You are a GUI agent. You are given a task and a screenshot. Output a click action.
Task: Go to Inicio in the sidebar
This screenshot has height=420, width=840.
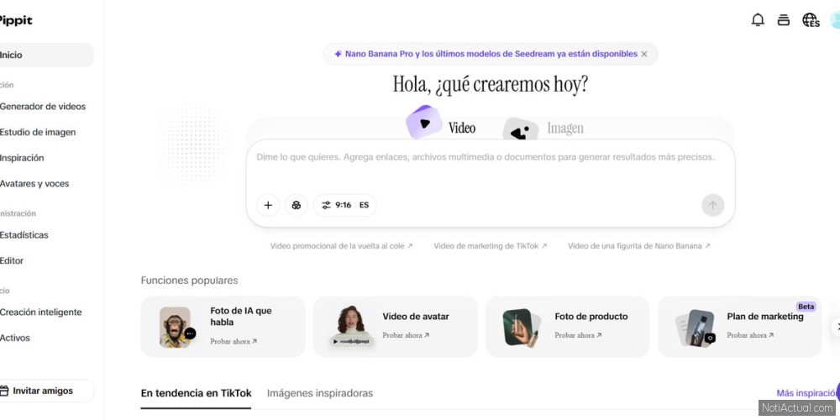pos(46,55)
